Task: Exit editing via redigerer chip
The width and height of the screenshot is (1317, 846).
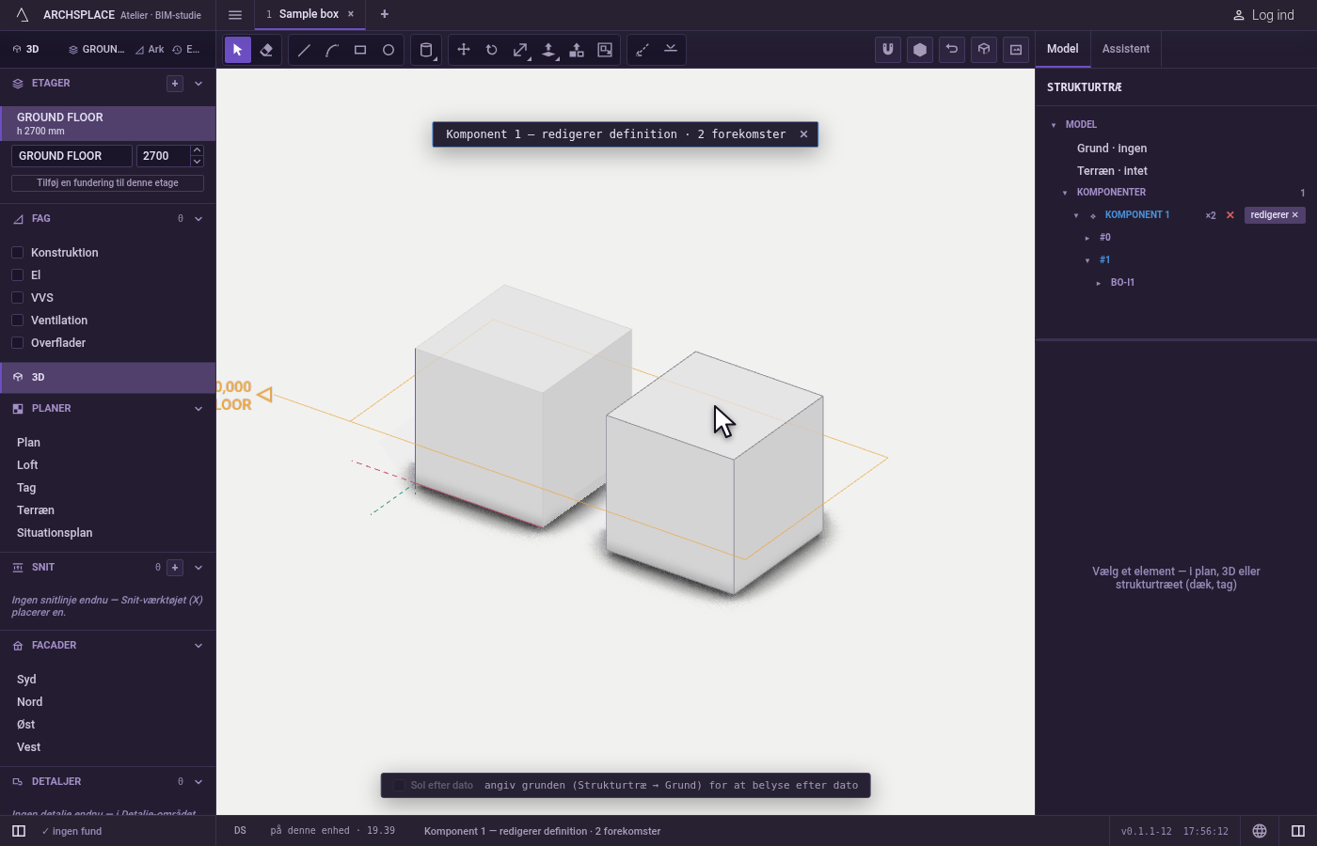Action: (1275, 215)
